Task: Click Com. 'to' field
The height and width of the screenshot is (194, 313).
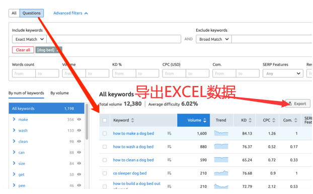Action: click(x=248, y=73)
